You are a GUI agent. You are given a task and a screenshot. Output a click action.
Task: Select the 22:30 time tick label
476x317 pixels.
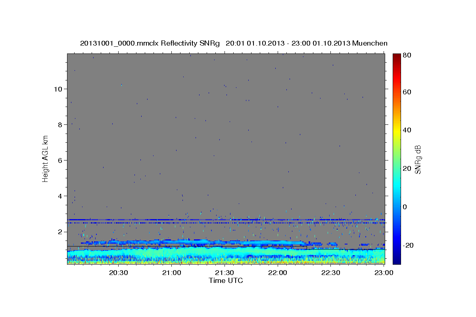331,273
